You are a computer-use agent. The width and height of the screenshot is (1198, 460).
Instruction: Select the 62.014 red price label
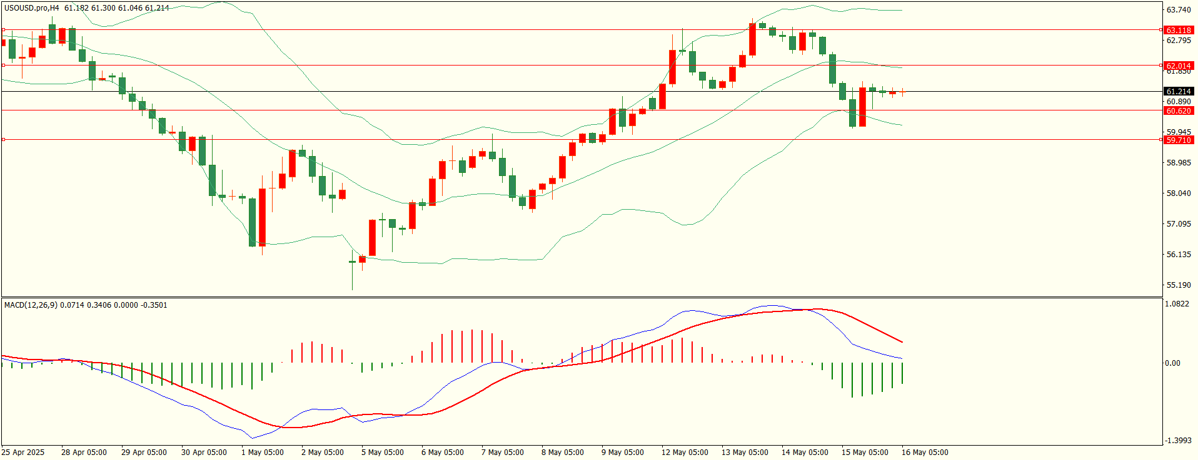[x=1179, y=66]
